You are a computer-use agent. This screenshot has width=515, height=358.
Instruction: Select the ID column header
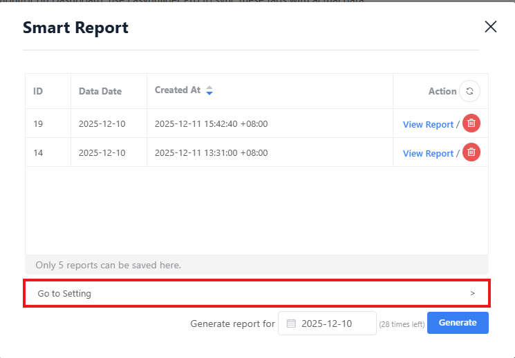coord(38,91)
